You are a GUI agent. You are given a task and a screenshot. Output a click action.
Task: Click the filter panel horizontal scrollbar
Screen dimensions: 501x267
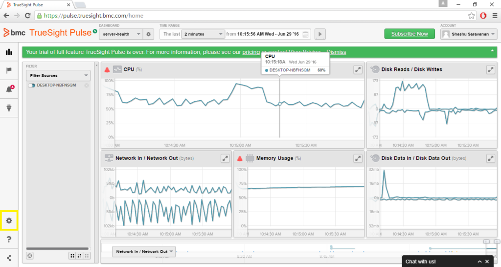[x=58, y=248]
